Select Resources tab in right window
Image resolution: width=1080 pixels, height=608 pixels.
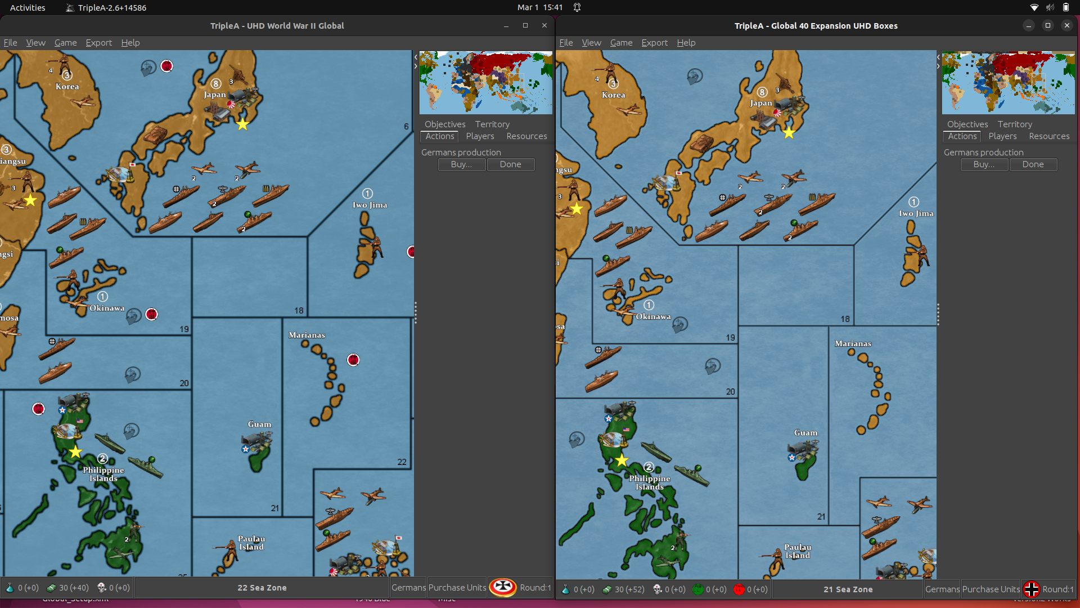coord(1049,136)
